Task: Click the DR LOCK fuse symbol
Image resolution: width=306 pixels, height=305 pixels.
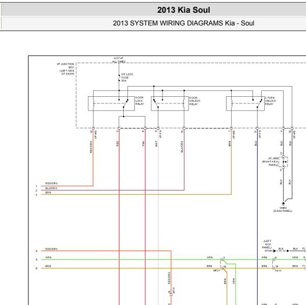Action: pyautogui.click(x=119, y=78)
